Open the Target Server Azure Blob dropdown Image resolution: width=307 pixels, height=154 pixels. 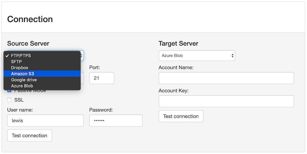coord(197,56)
